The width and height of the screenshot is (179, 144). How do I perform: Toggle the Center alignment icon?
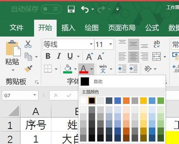pyautogui.click(x=133, y=57)
